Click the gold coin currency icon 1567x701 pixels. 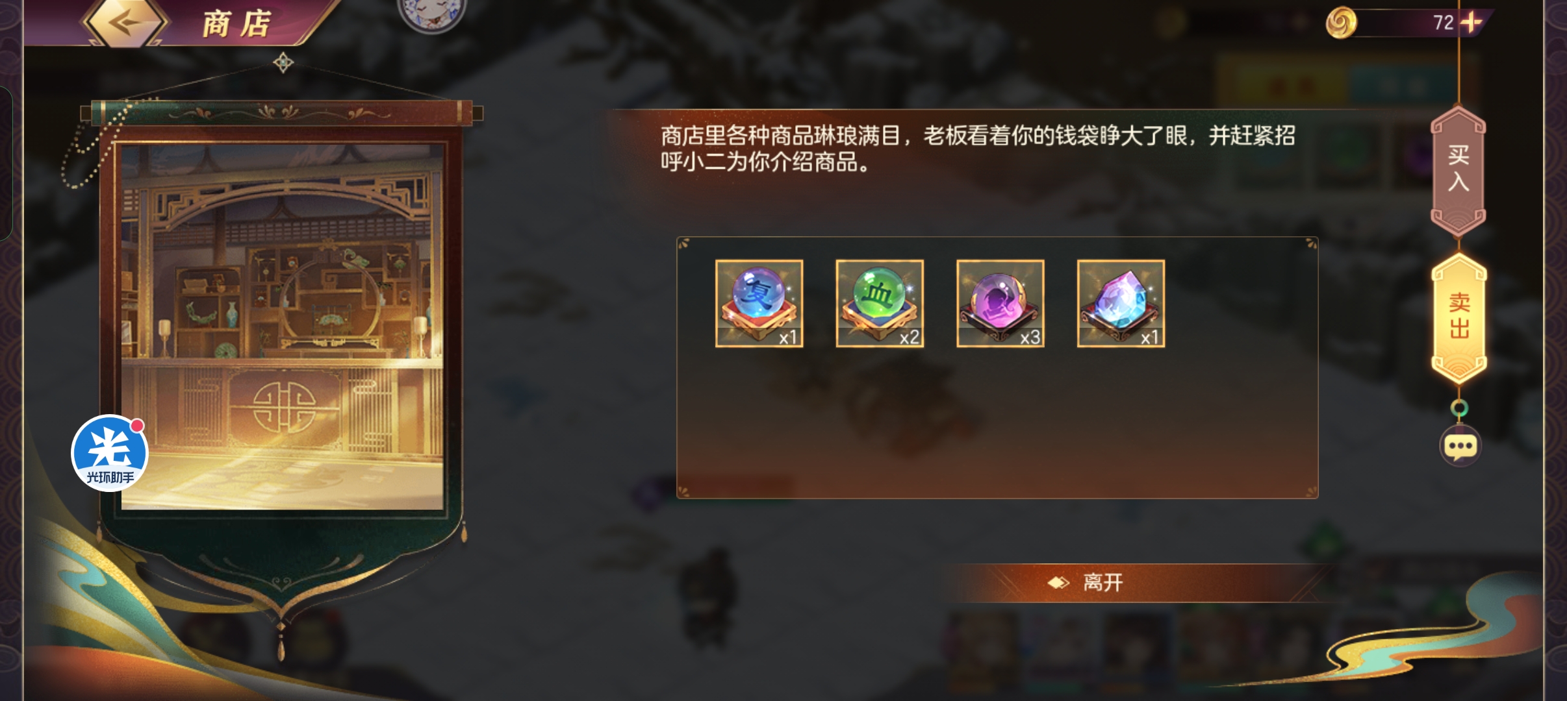1342,23
